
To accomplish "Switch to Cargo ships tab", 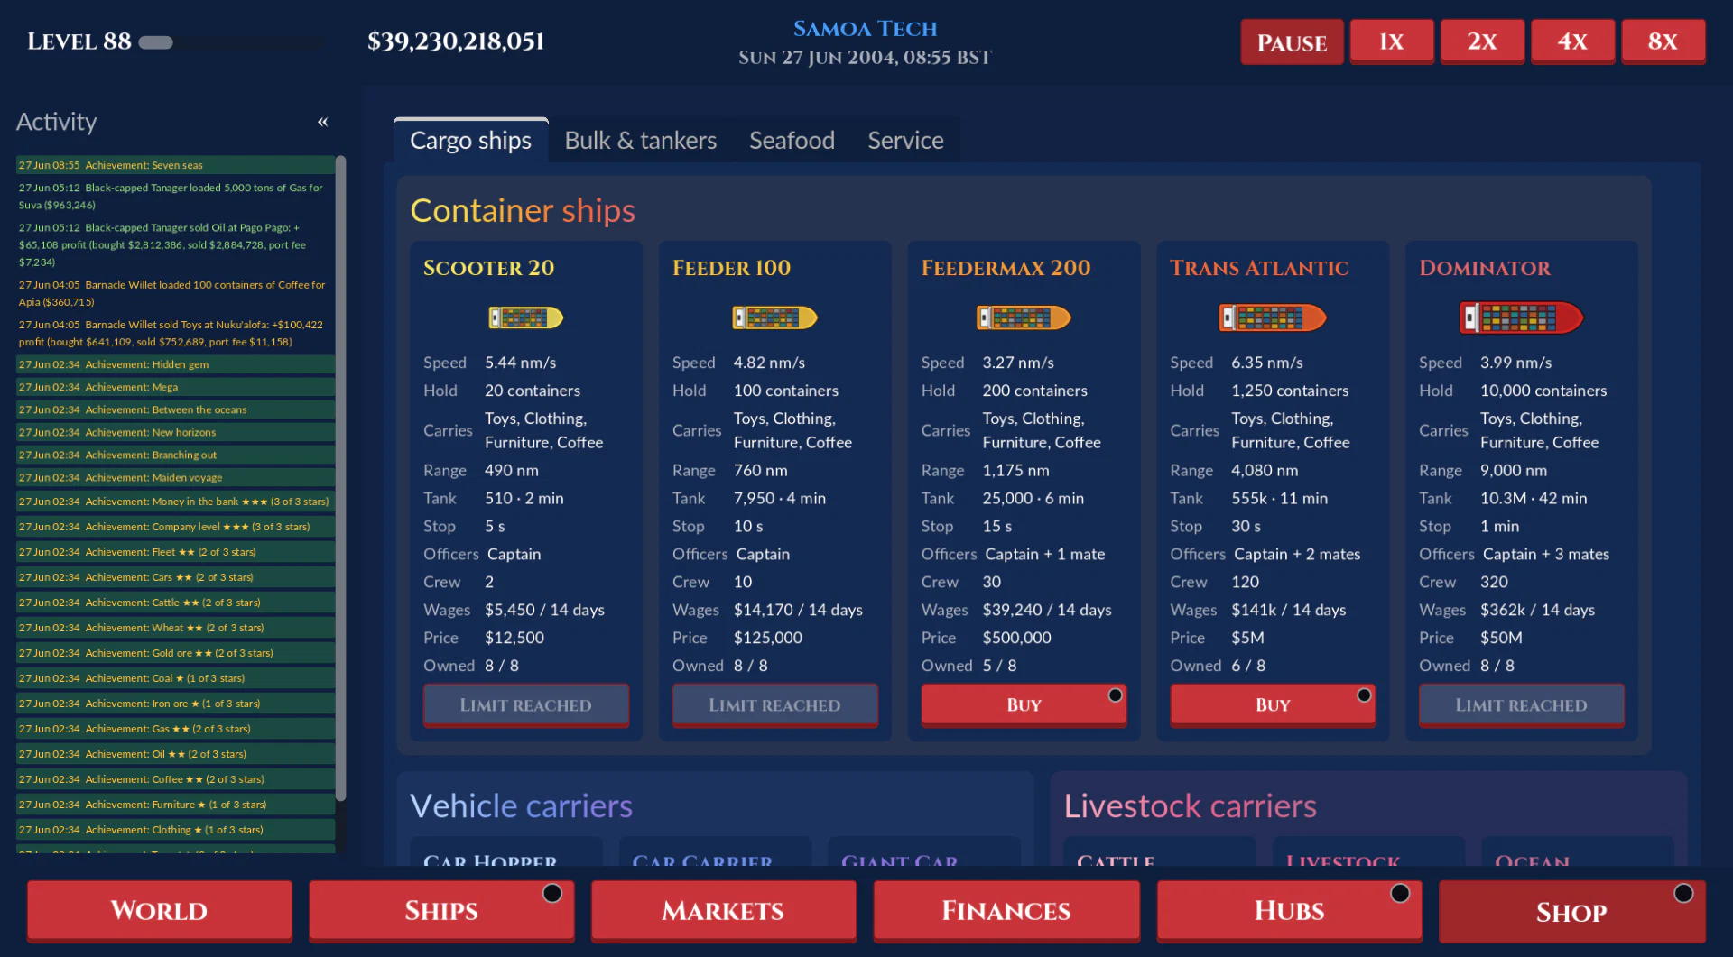I will (471, 141).
